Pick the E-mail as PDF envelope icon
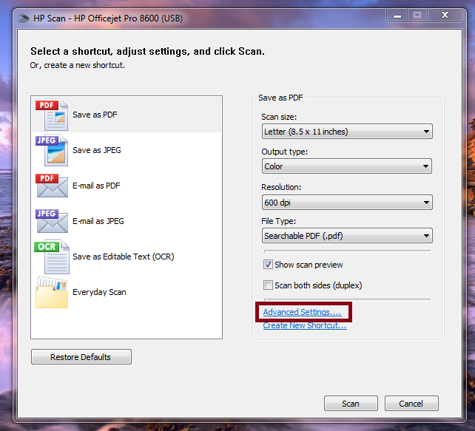This screenshot has height=431, width=475. (x=52, y=186)
